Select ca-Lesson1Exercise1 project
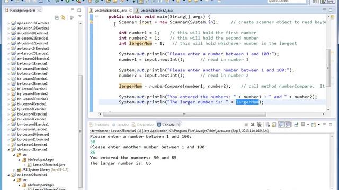Viewport: 339px width, 190px height. point(32,145)
